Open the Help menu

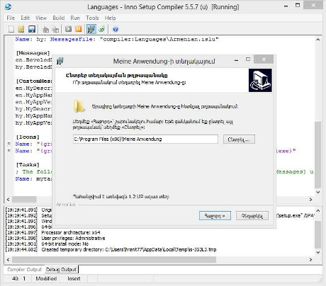pyautogui.click(x=111, y=18)
